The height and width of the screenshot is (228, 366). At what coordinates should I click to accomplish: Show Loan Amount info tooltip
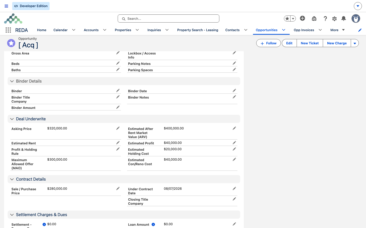(x=153, y=224)
